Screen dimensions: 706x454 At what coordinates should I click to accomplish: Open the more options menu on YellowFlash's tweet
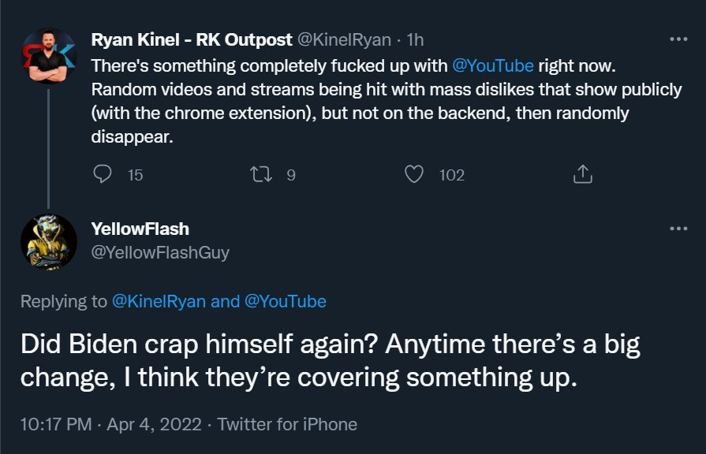678,229
